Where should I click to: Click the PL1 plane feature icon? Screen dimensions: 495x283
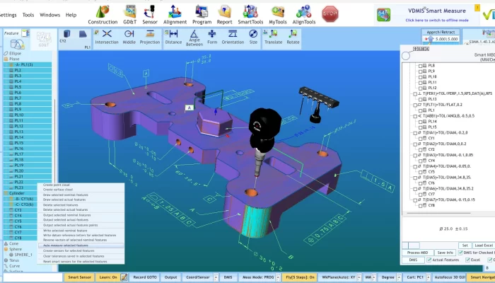83,34
